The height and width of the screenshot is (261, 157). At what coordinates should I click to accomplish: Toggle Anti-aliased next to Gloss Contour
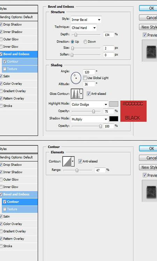89,94
